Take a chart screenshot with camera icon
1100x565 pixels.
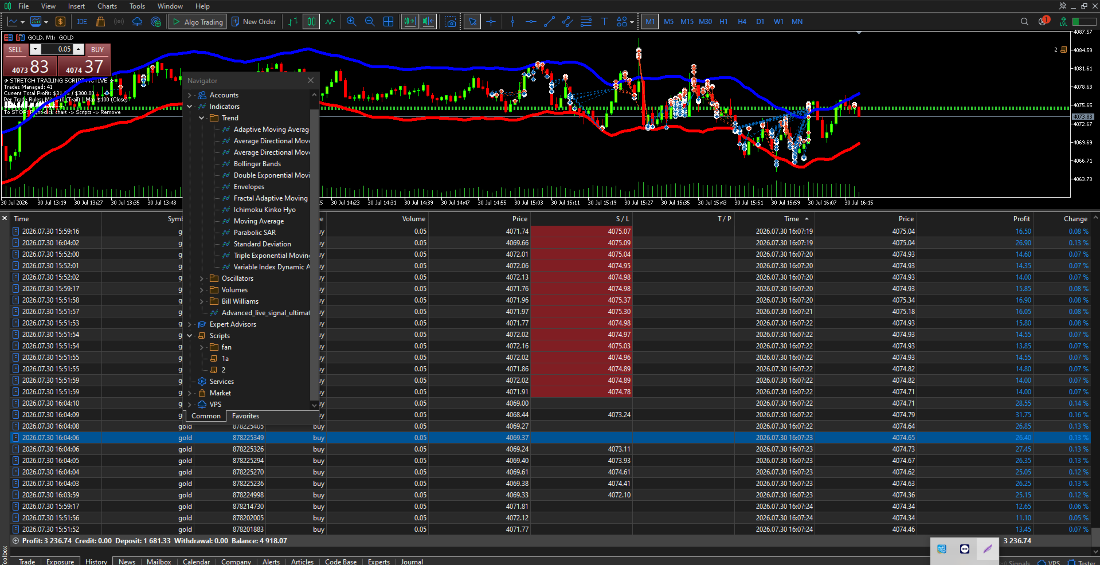(x=451, y=22)
